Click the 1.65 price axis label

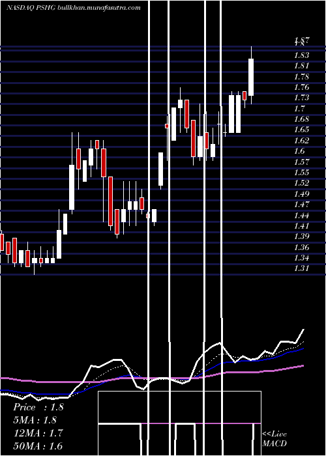tap(301, 130)
